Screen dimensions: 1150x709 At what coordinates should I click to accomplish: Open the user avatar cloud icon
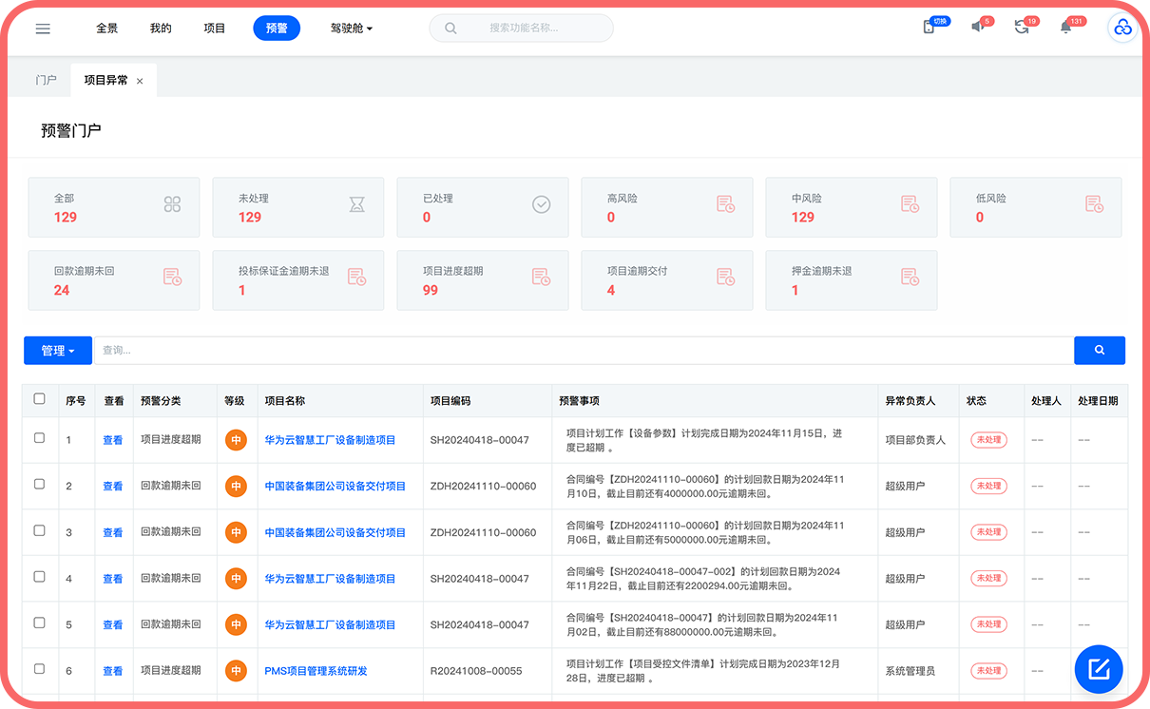click(1122, 29)
